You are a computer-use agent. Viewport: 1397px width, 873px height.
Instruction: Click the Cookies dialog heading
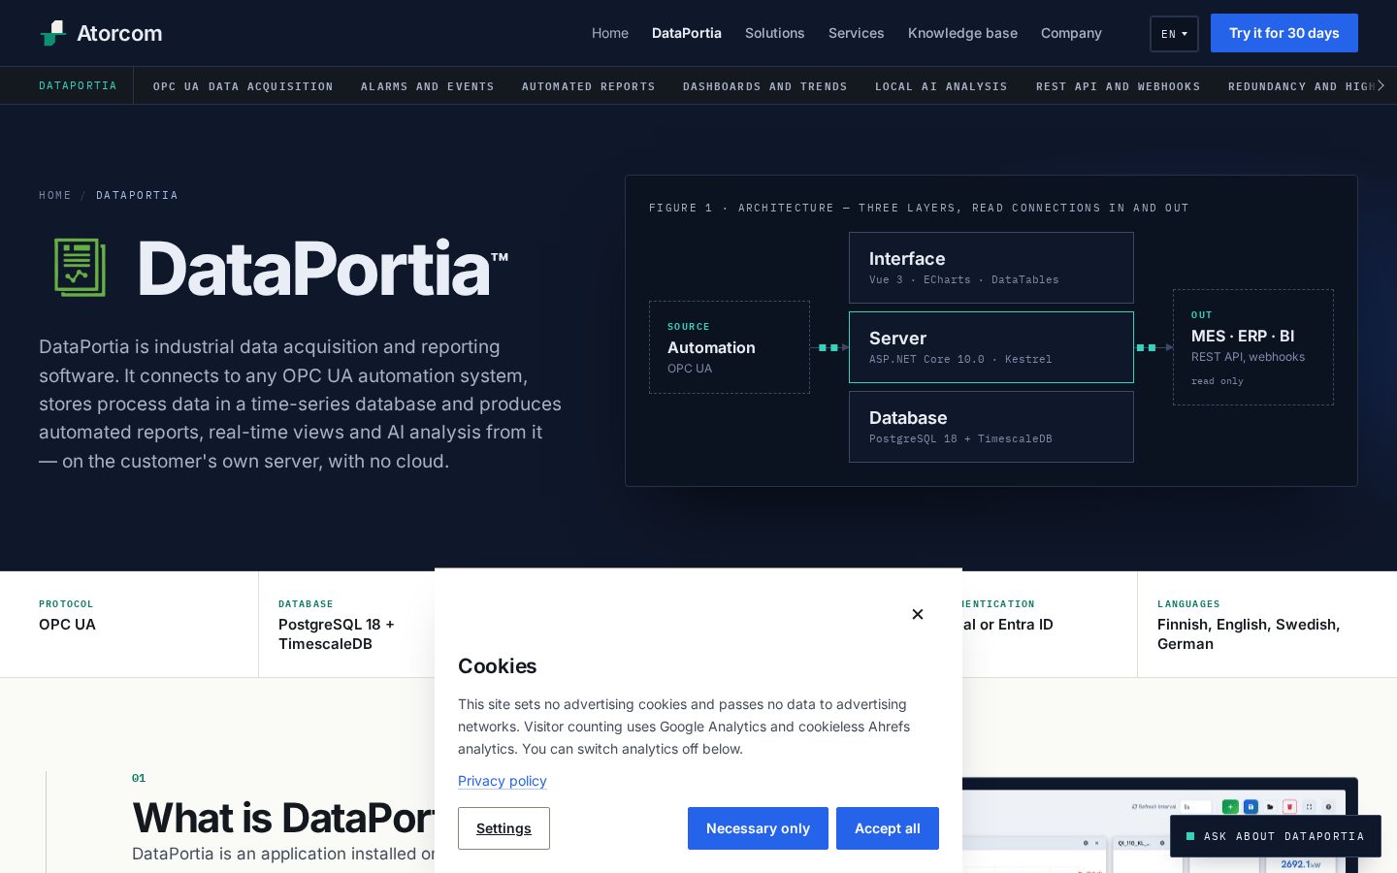498,666
